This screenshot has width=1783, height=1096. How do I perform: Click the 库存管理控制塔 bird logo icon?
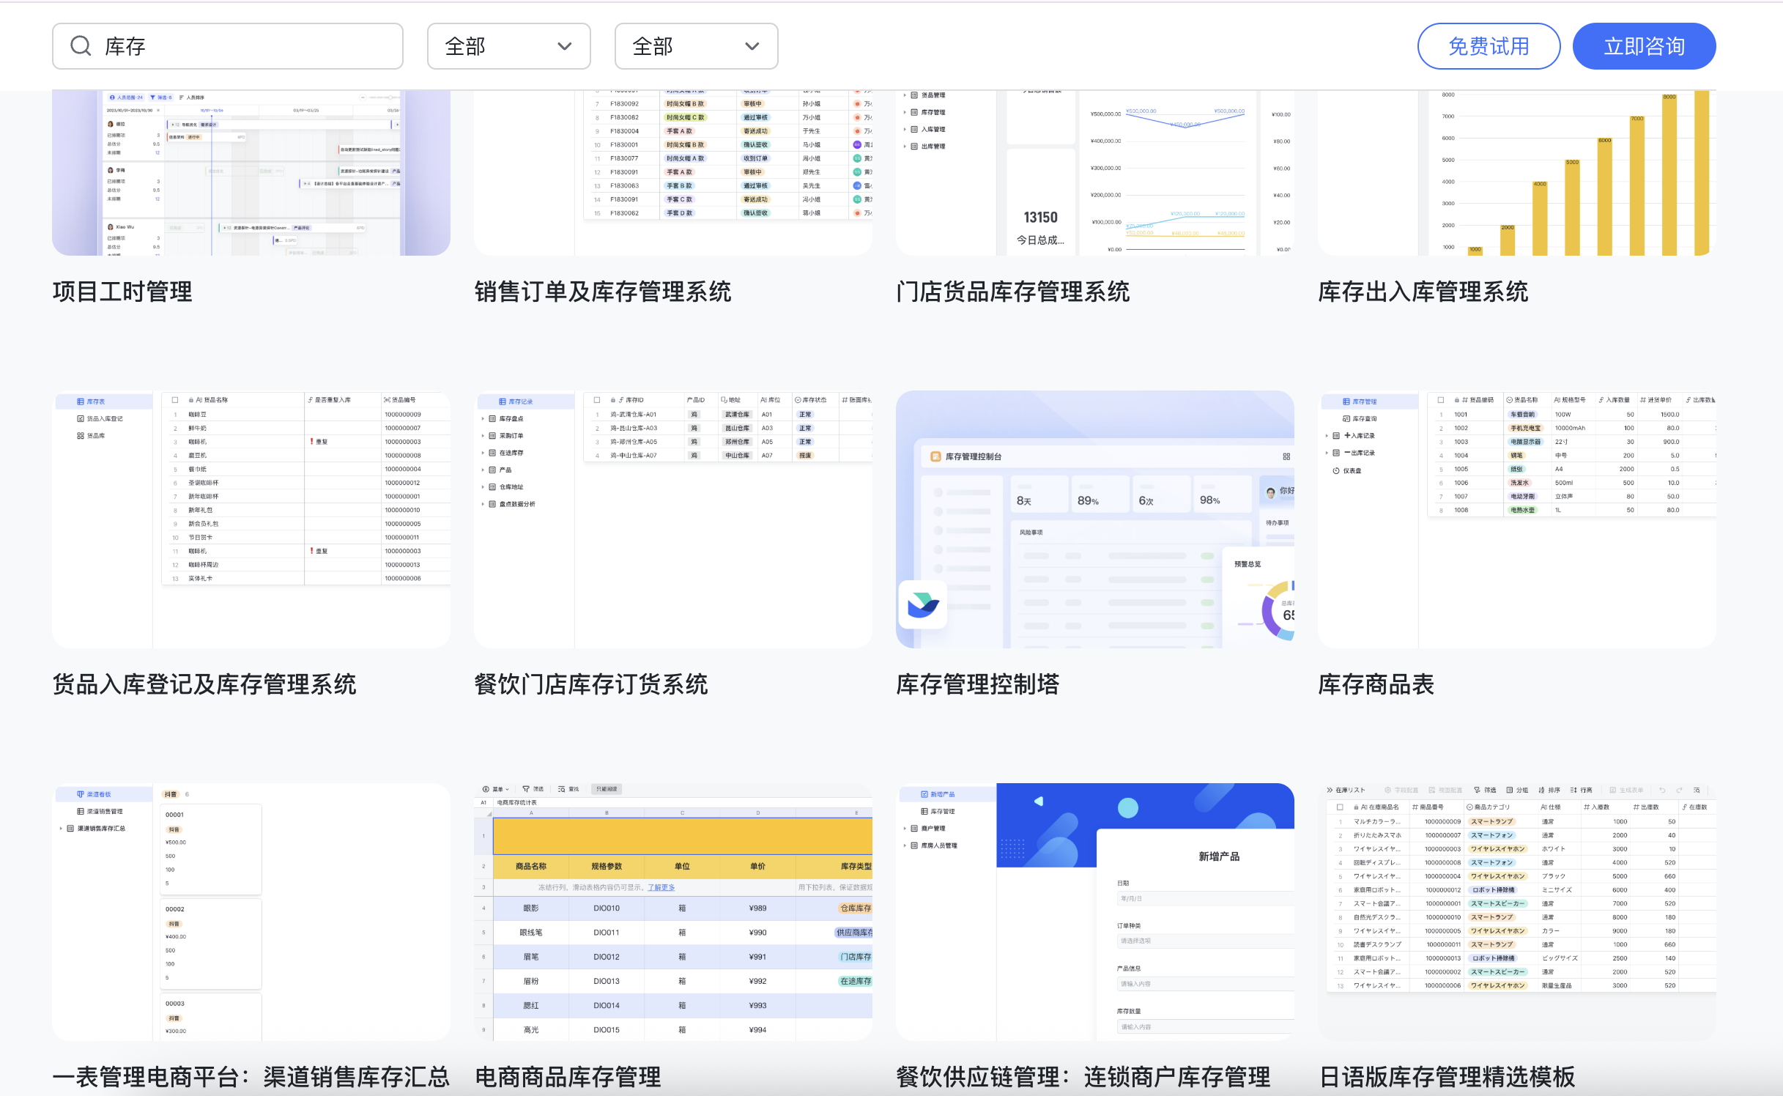point(922,604)
